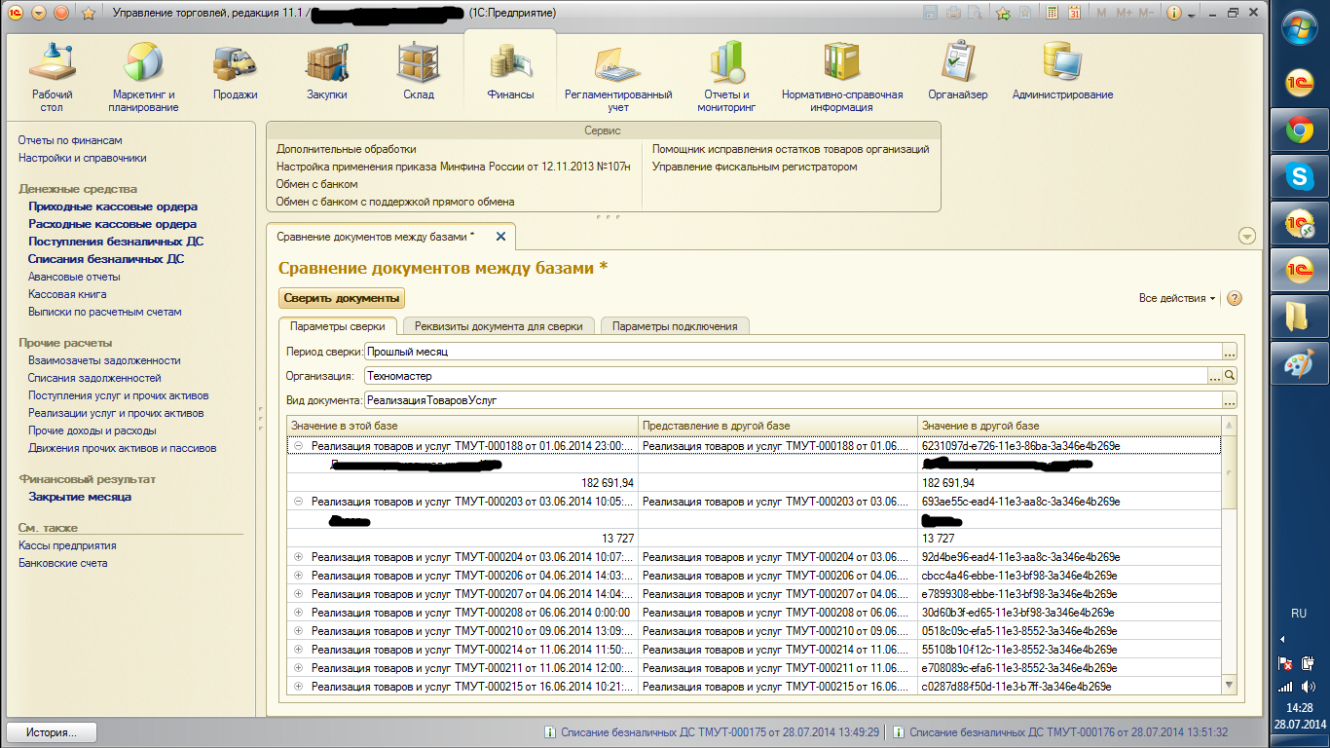This screenshot has height=748, width=1330.
Task: Open Paint from the taskbar
Action: 1298,364
